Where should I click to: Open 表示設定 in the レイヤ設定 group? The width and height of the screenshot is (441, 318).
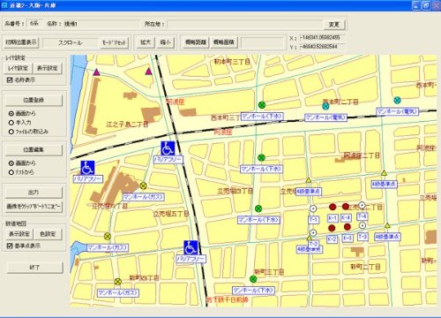[x=48, y=68]
